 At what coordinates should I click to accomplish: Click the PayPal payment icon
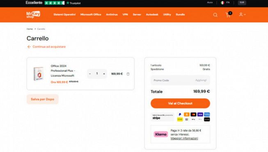coord(180,114)
